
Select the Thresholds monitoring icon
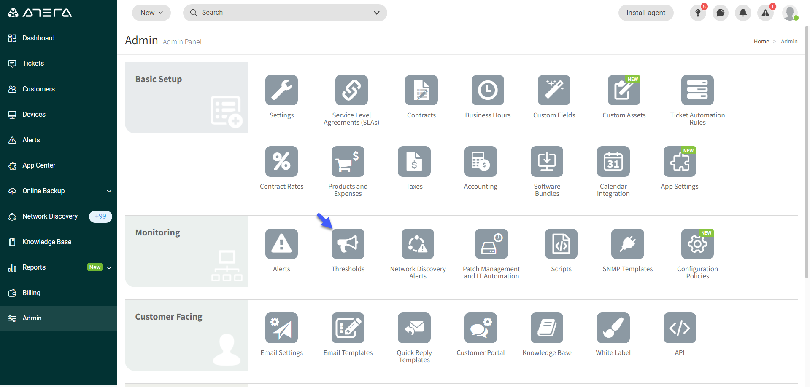[x=348, y=244]
